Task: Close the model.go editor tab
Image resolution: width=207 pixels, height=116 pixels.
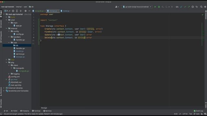Action: (71, 11)
